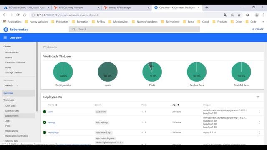
Task: Open Roles in the sidebar
Action: coord(8,67)
